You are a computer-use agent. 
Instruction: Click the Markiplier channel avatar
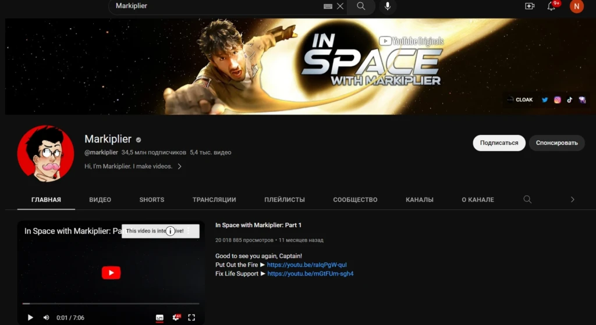tap(45, 153)
